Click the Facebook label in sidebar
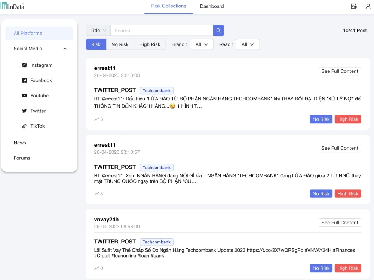374x280 pixels. pyautogui.click(x=41, y=81)
